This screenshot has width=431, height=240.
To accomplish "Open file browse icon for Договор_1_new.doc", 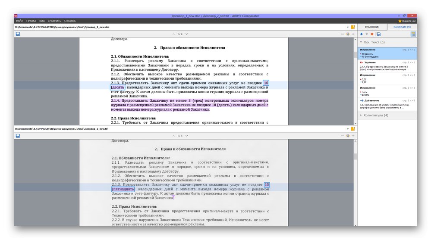I will click(x=353, y=27).
